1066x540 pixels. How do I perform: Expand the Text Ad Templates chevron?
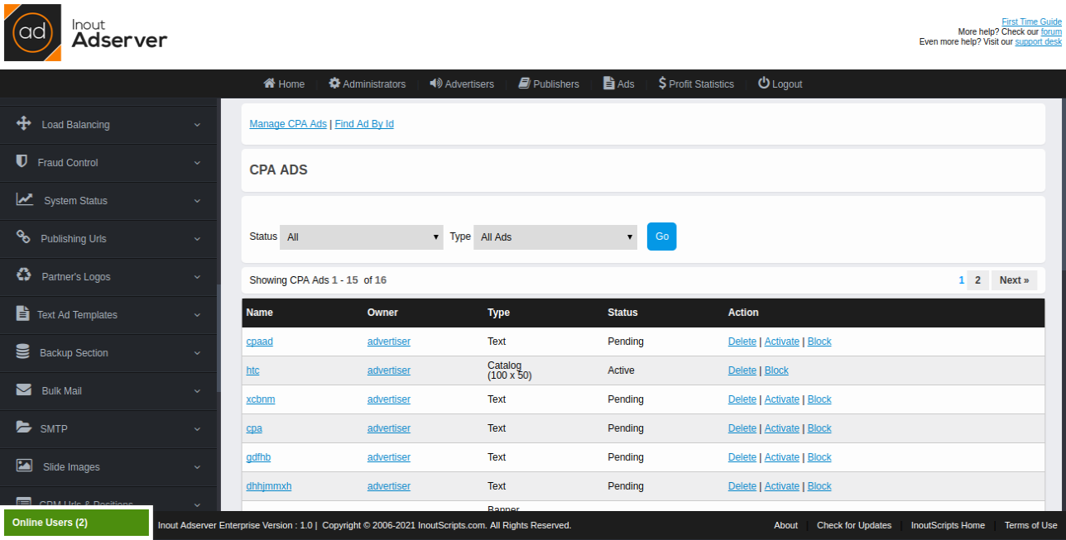point(197,315)
